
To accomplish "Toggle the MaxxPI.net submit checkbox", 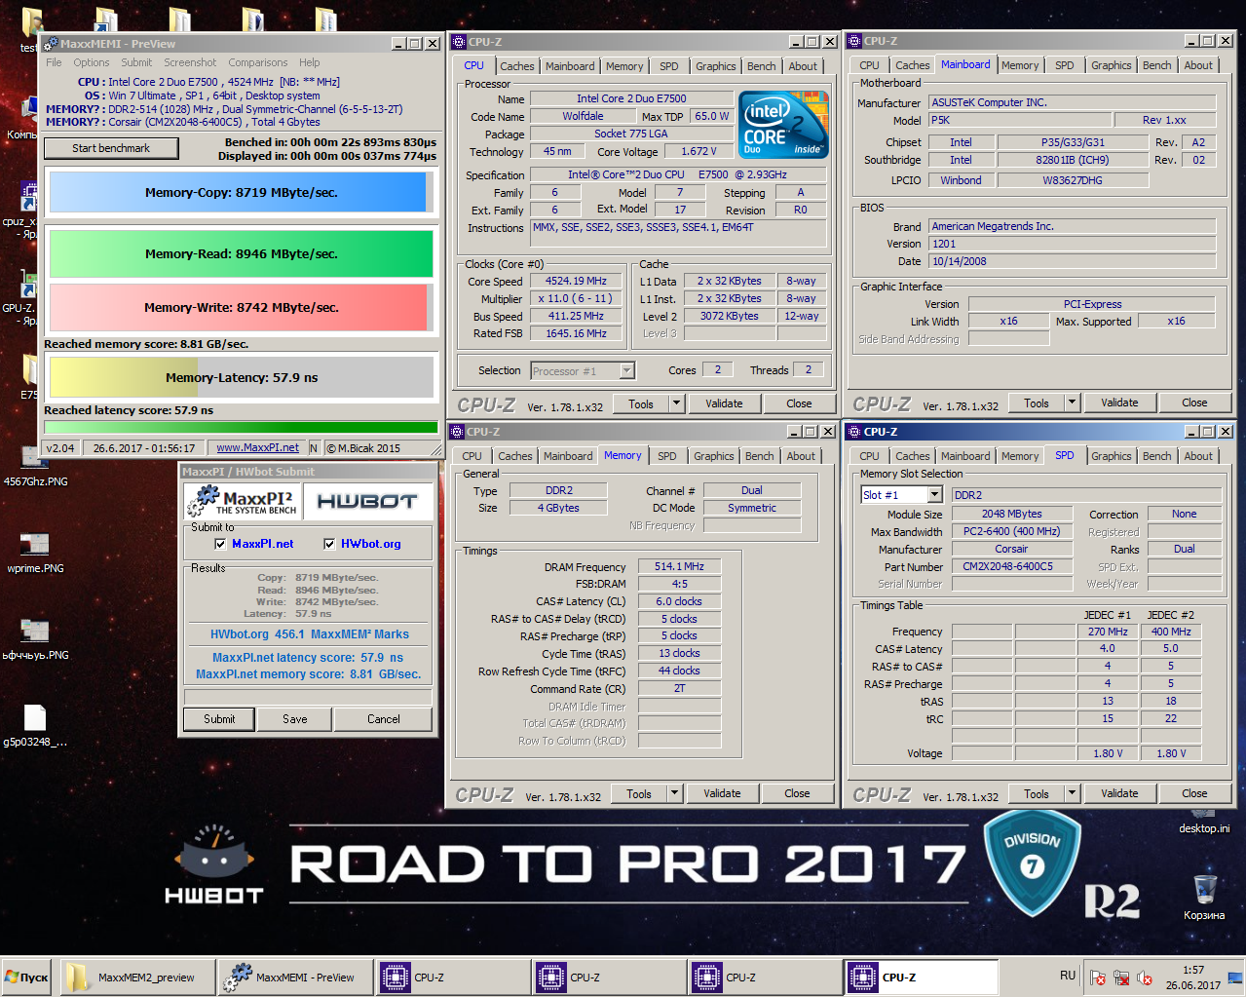I will (220, 544).
